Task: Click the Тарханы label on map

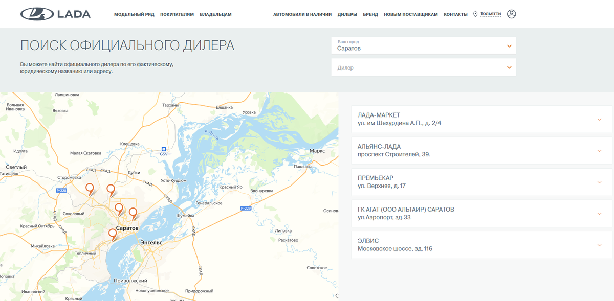Action: click(x=170, y=105)
